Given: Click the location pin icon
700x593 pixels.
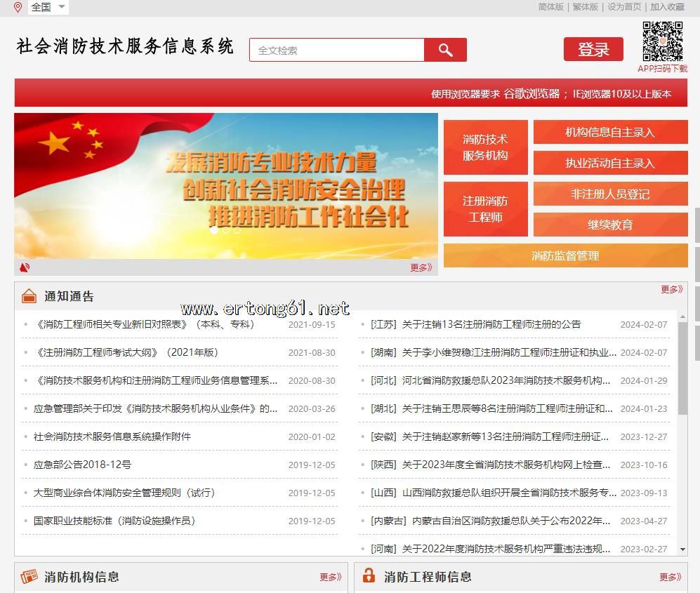Looking at the screenshot, I should [x=18, y=7].
